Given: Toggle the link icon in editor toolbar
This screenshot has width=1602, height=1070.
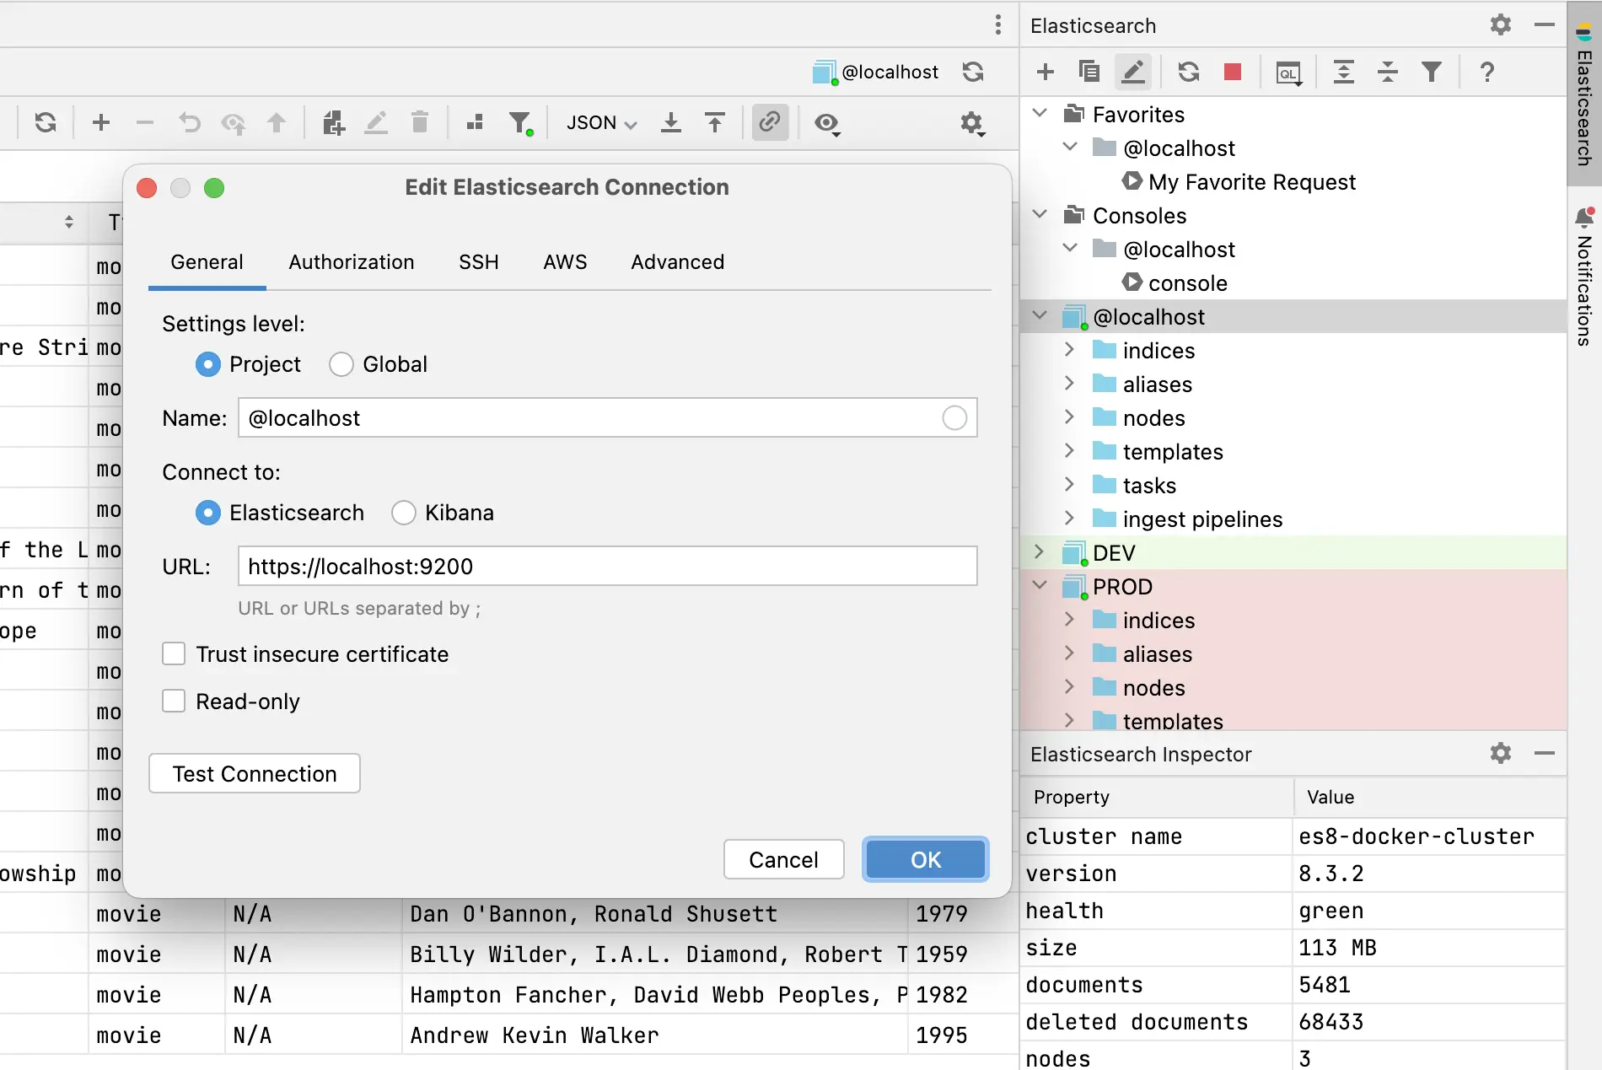Looking at the screenshot, I should click(x=770, y=123).
